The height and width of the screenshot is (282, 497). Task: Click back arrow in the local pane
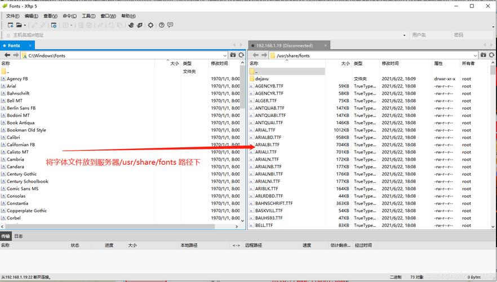[x=7, y=55]
